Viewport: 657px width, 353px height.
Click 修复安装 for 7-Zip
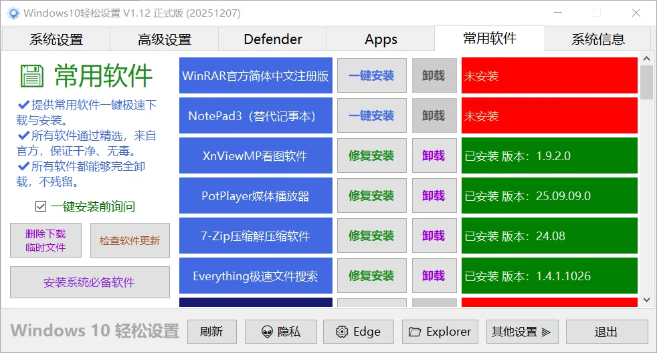(x=372, y=236)
